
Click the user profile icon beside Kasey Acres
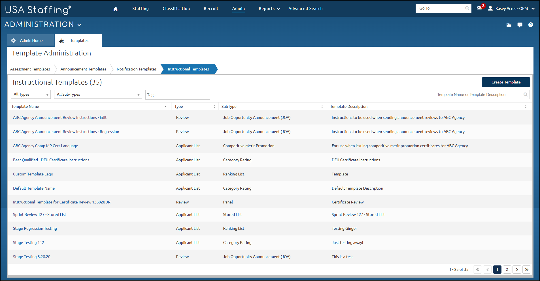pos(490,8)
